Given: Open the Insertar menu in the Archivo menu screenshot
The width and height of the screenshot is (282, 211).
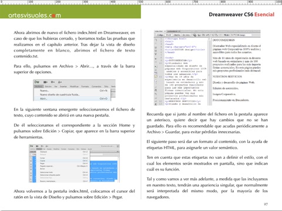Looking at the screenshot, I should (63, 86).
